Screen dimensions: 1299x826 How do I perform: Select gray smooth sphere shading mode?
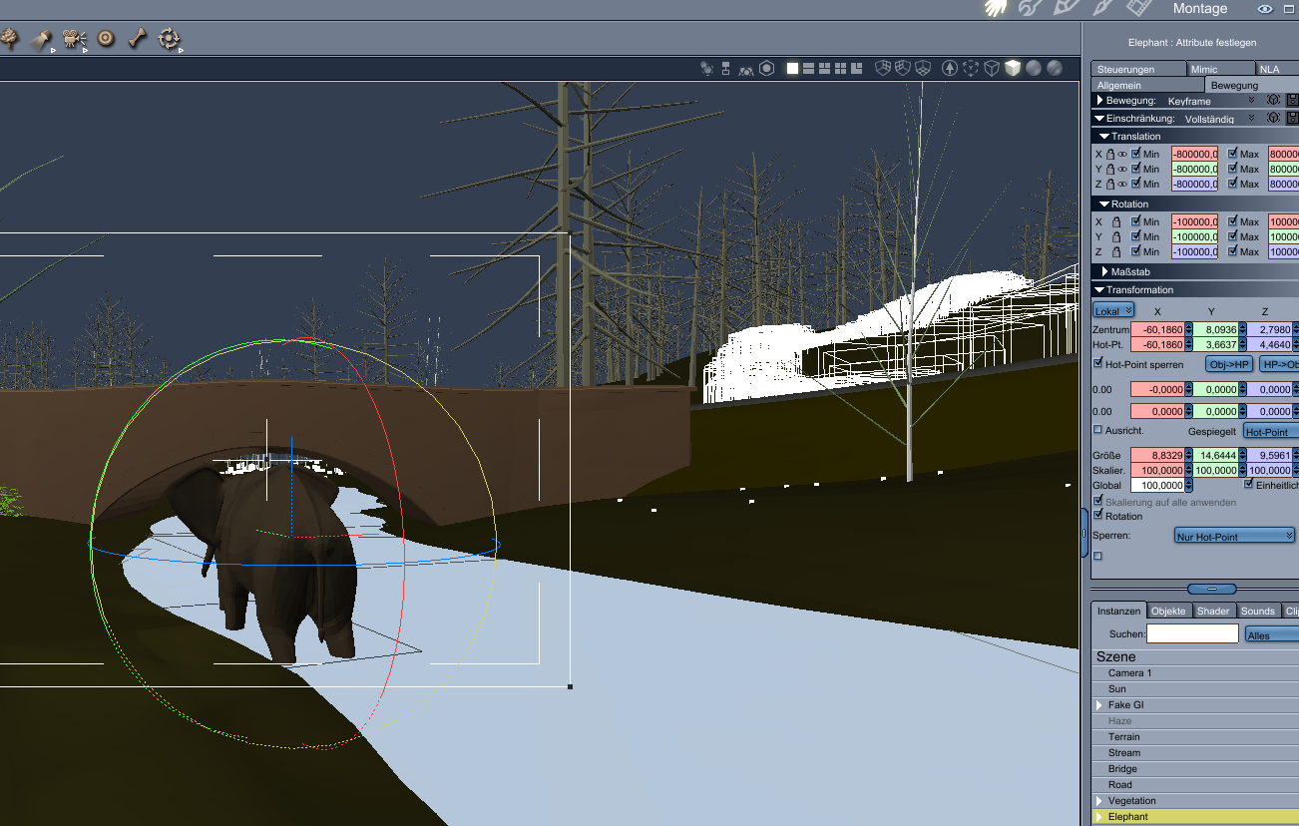(1034, 68)
